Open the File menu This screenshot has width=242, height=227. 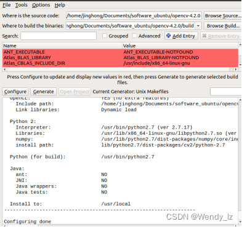(6, 5)
